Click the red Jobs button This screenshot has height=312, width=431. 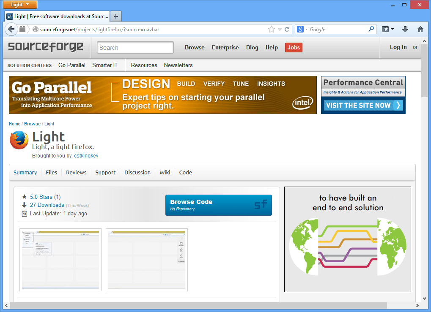(x=294, y=47)
